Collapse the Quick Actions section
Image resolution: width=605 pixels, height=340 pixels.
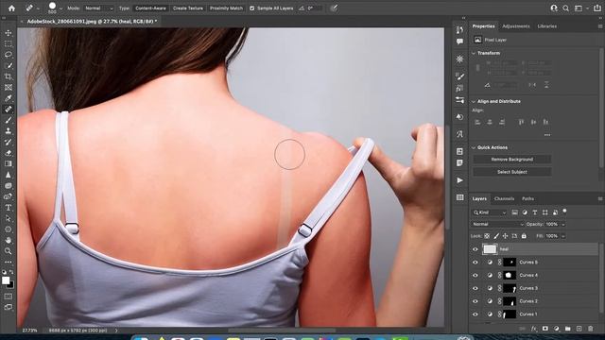pyautogui.click(x=474, y=147)
